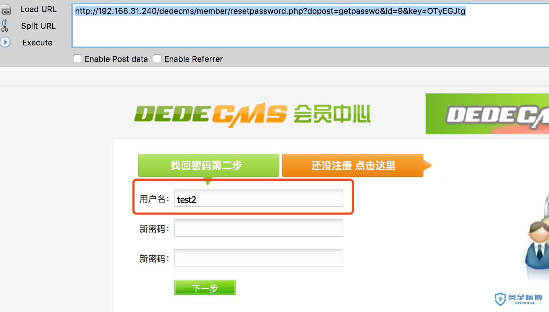Click the 会员中心 heading text
This screenshot has height=312, width=549.
[332, 114]
